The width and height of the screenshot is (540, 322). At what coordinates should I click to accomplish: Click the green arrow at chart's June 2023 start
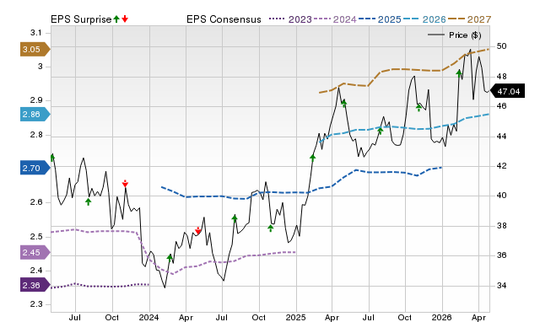[x=52, y=158]
